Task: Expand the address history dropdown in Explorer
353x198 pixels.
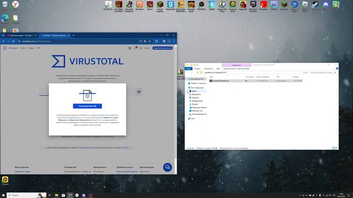Action: [x=304, y=73]
